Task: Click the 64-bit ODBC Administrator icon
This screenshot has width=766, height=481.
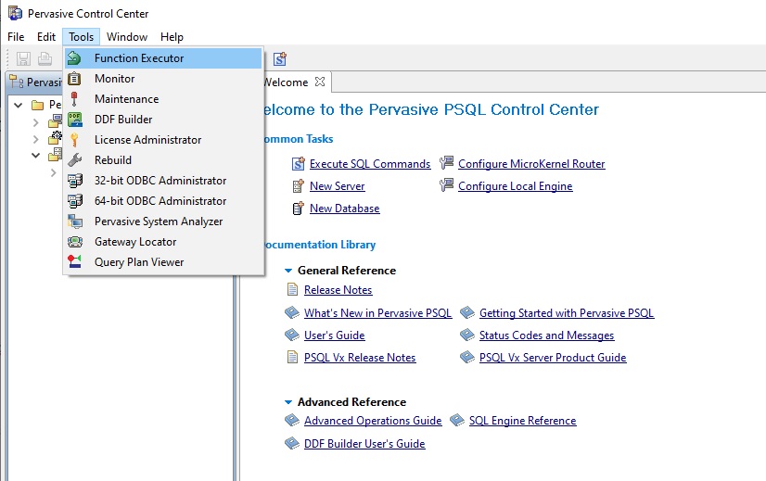Action: click(x=75, y=201)
